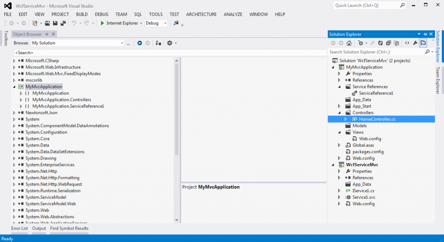The width and height of the screenshot is (444, 242).
Task: Switch to the Output tab
Action: click(39, 229)
